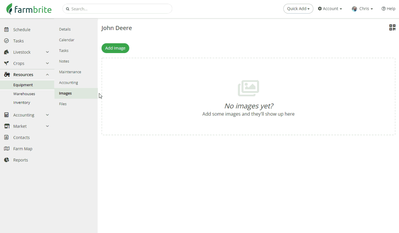Viewport: 399px width, 233px height.
Task: Click the Add Image button
Action: pyautogui.click(x=115, y=48)
